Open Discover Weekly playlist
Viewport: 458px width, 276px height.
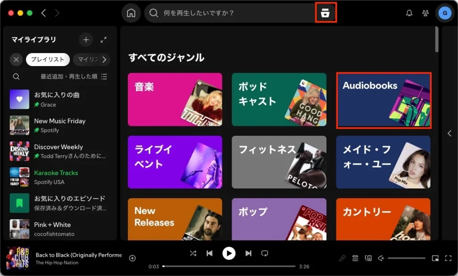pos(59,151)
